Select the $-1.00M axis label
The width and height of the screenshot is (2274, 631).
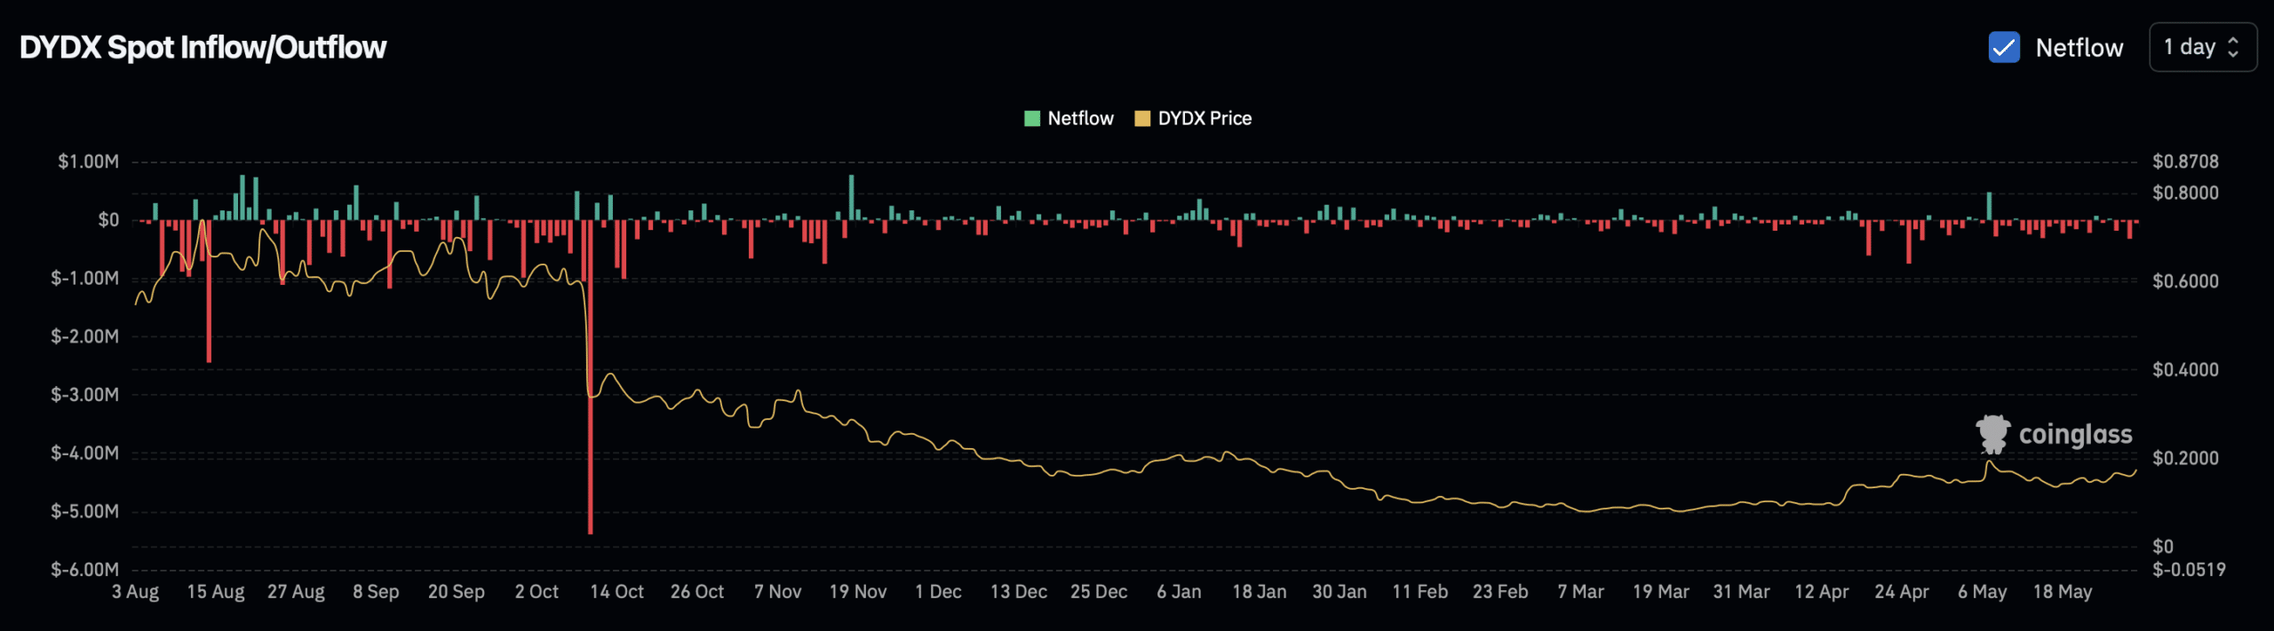pyautogui.click(x=84, y=279)
